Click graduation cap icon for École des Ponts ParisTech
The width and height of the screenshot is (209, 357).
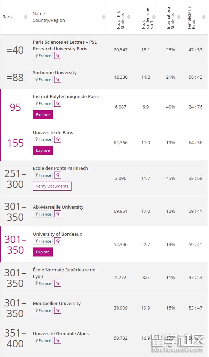pos(58,175)
